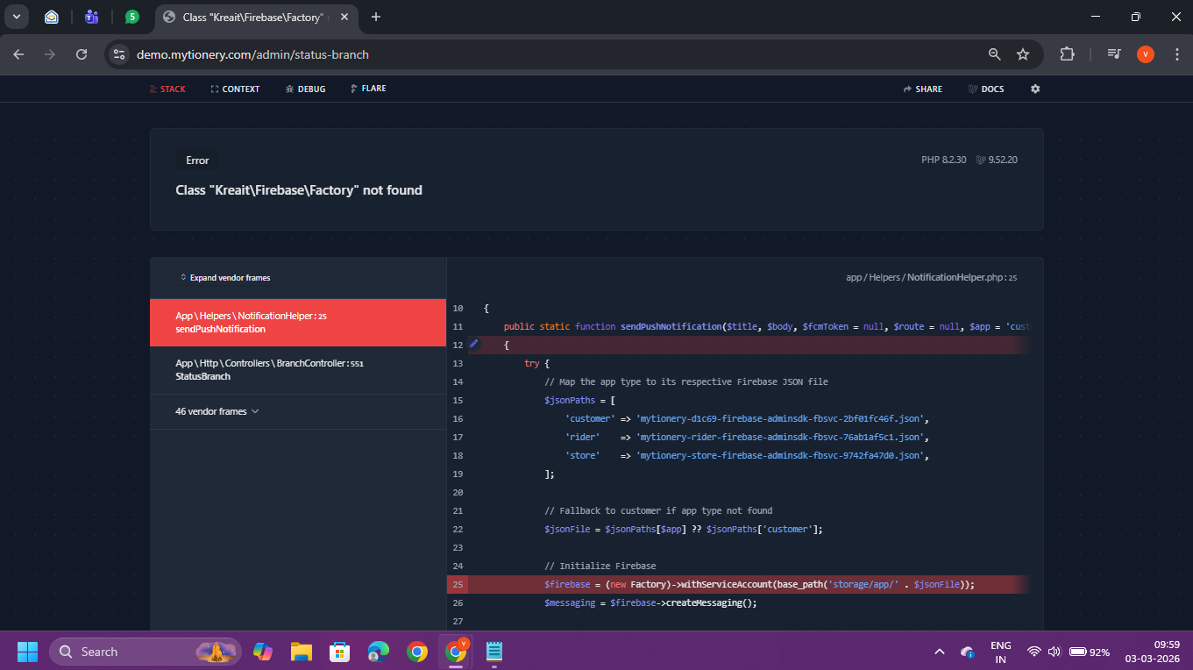
Task: Click the Error badge label
Action: tap(197, 160)
